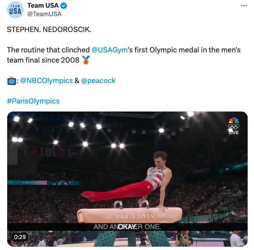Open the #ParisOlympics hashtag
This screenshot has height=250, width=254.
click(x=33, y=101)
